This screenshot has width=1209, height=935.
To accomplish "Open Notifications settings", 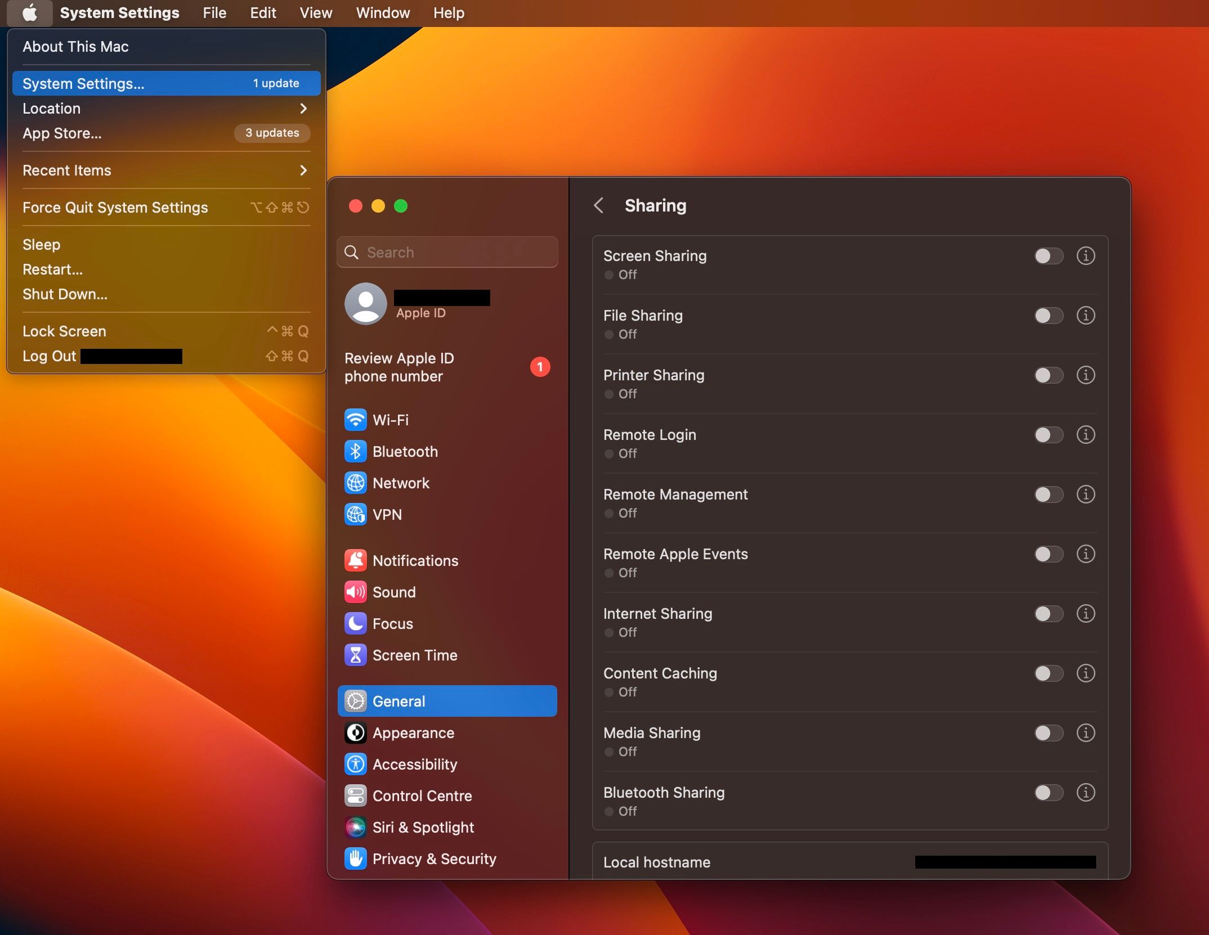I will 415,560.
